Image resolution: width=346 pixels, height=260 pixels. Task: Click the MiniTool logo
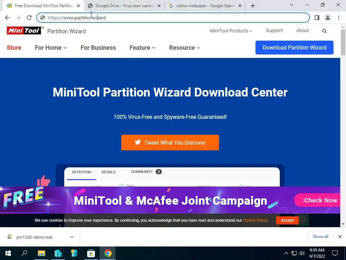coord(24,30)
